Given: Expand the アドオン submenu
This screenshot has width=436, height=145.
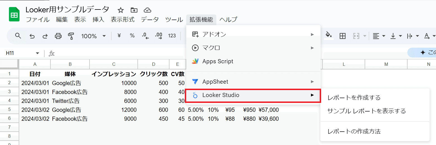Looking at the screenshot, I should [x=253, y=34].
